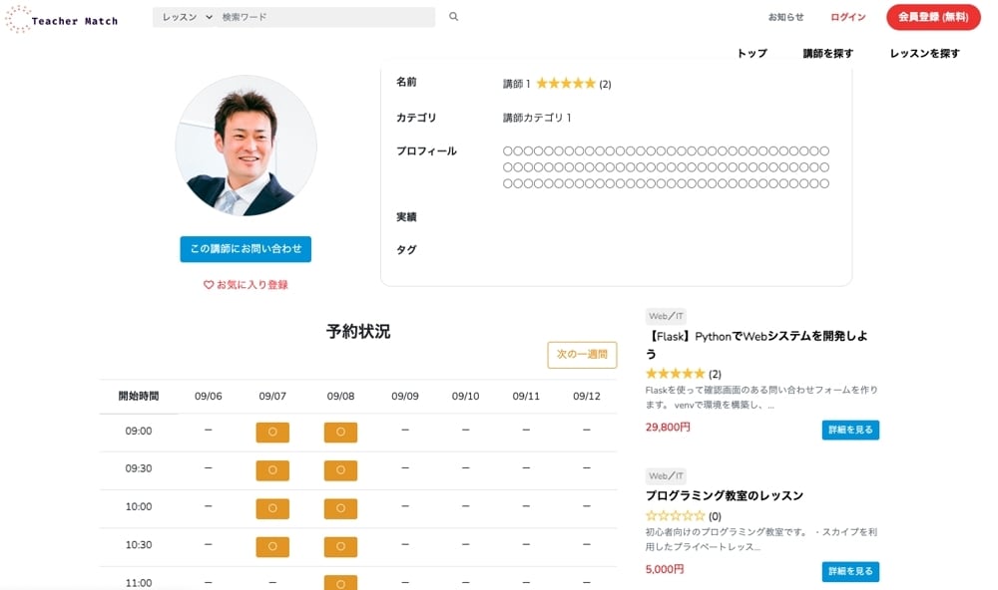998x590 pixels.
Task: Open the 講師を探す menu item
Action: tap(827, 54)
